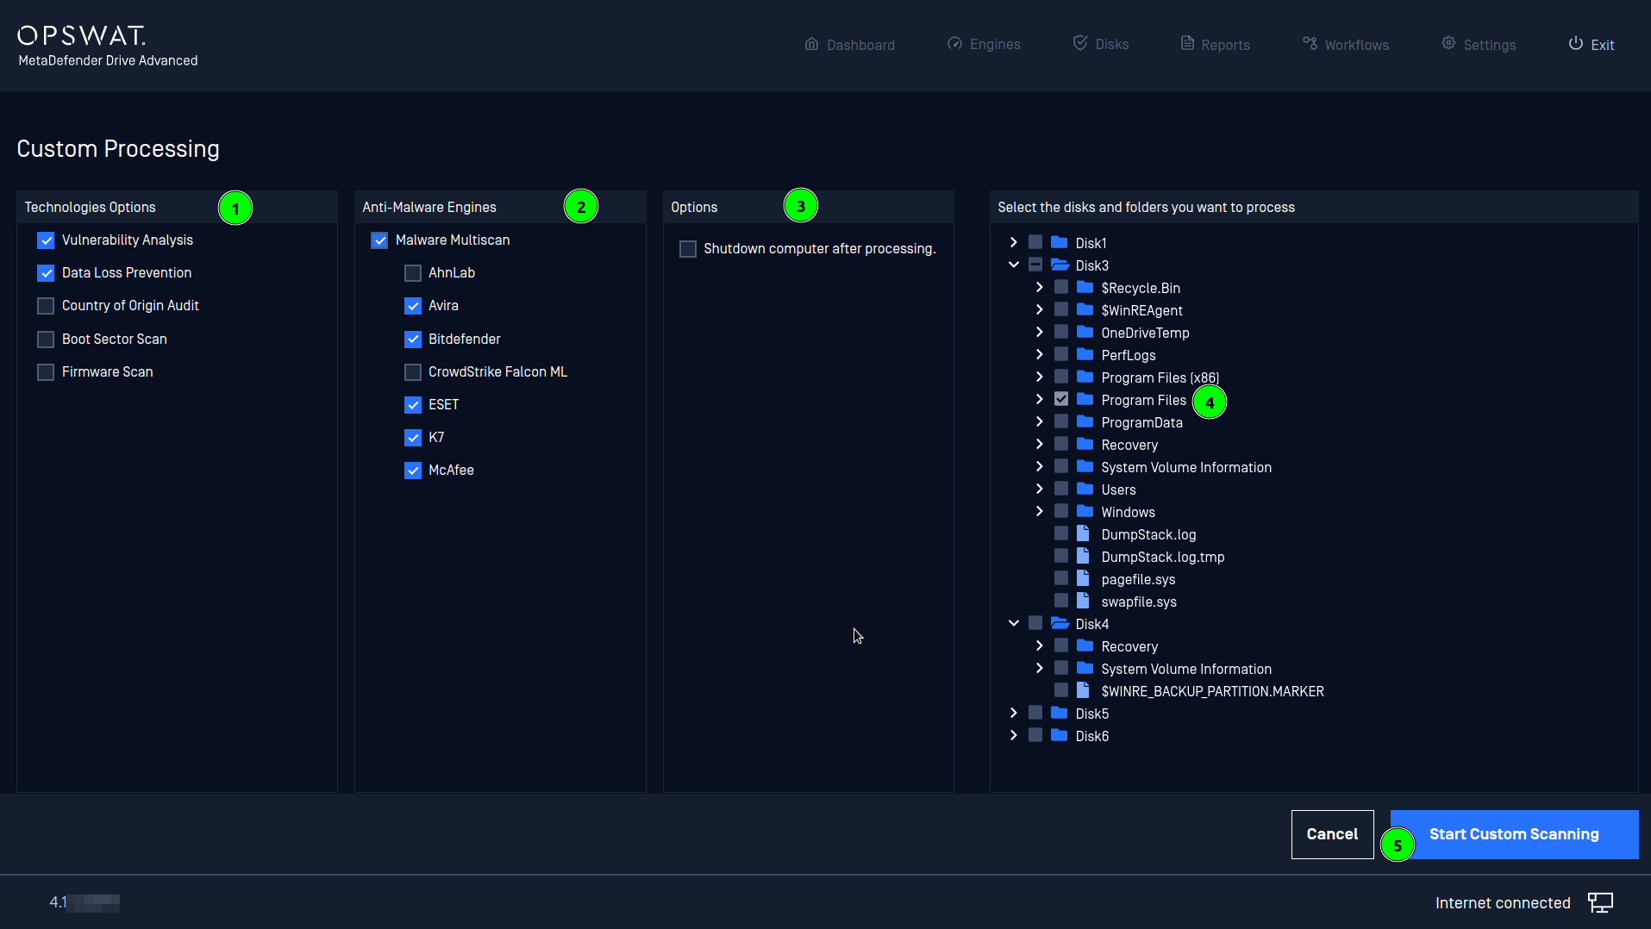Expand System Volume Information under Disk4
Screen dimensions: 1651x929
[x=1040, y=668]
